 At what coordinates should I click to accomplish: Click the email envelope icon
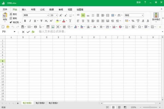click(29, 27)
